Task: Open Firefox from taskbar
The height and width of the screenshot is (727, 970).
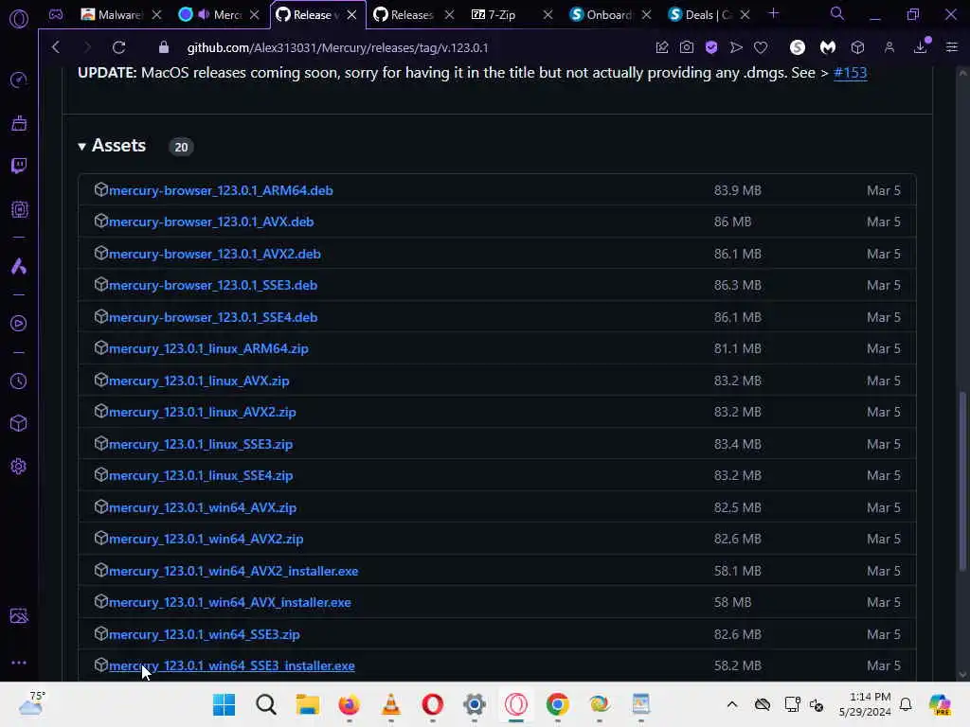Action: [x=350, y=704]
